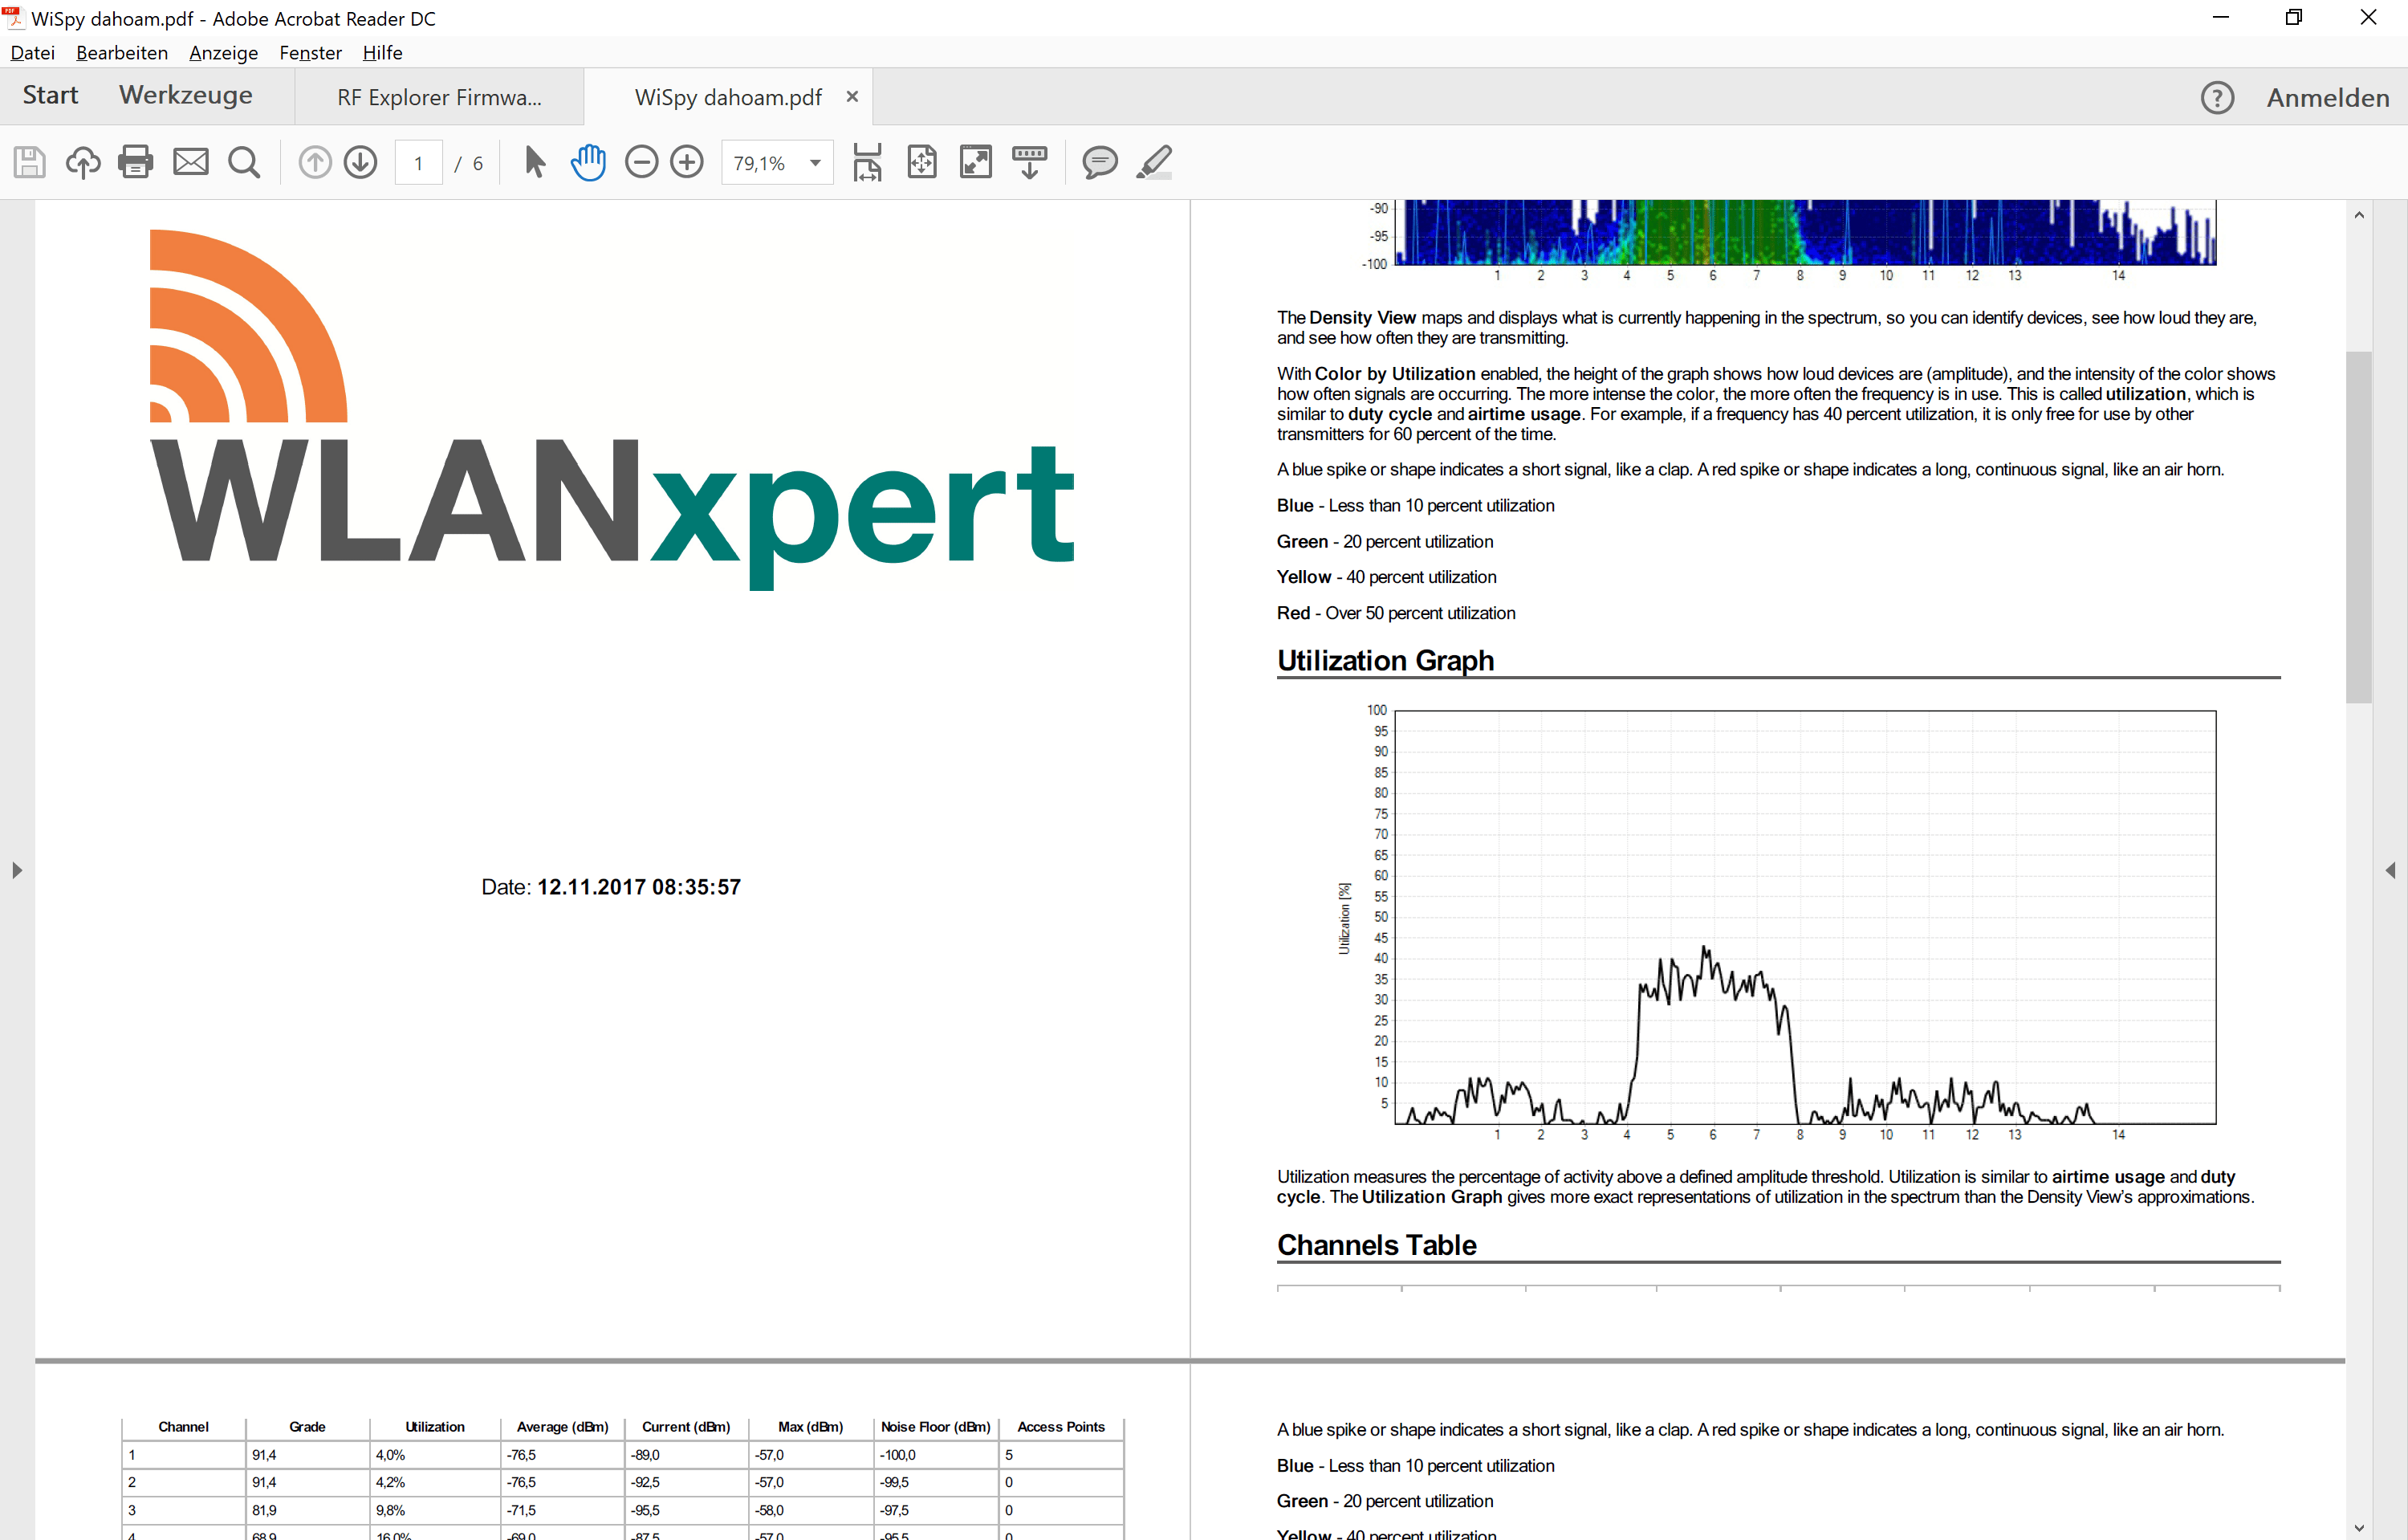Viewport: 2408px width, 1540px height.
Task: Restore down the Acrobat Reader window
Action: [x=2294, y=17]
